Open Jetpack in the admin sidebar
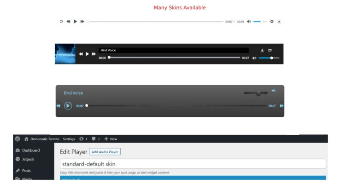 [x=28, y=159]
